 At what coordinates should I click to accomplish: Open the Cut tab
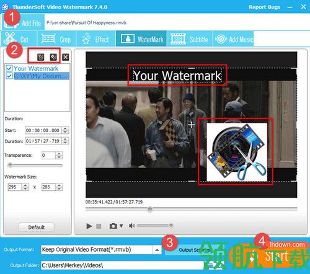pyautogui.click(x=19, y=38)
